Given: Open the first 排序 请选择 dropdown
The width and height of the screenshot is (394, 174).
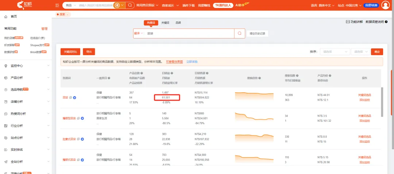Looking at the screenshot, I should click(x=335, y=52).
